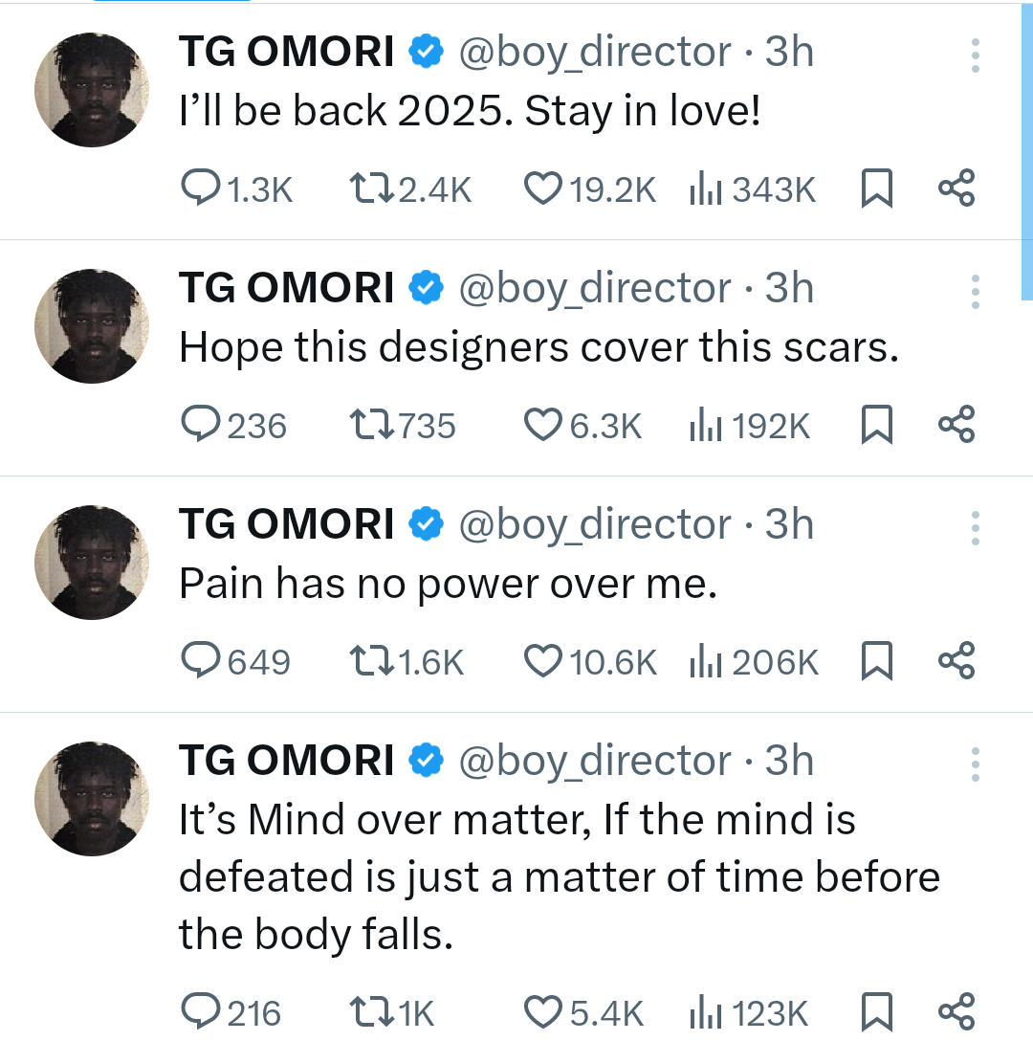This screenshot has width=1033, height=1063.
Task: Bookmark the "Mind over matter" tweet
Action: pyautogui.click(x=876, y=1012)
